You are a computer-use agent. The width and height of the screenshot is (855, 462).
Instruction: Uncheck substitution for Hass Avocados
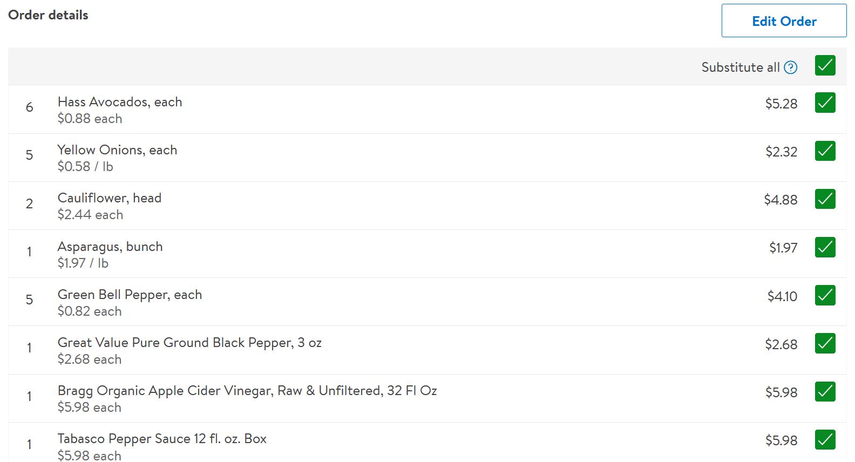825,103
